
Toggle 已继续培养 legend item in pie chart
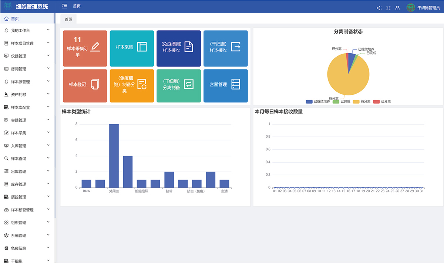point(318,101)
